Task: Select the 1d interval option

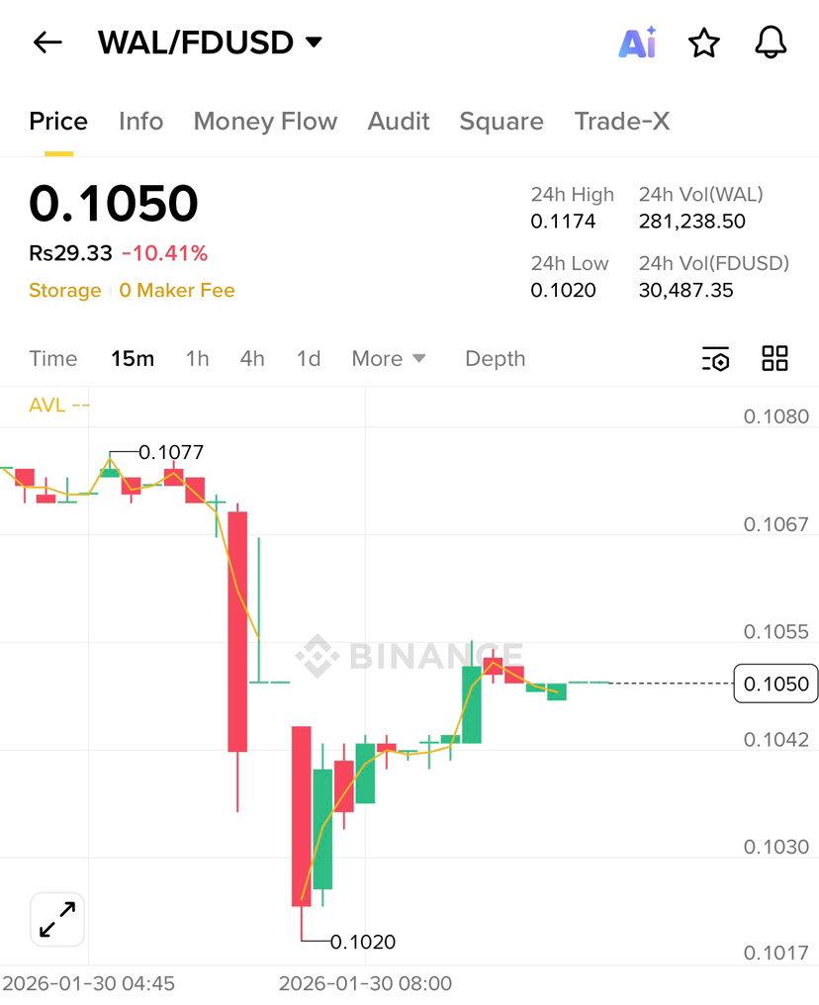Action: click(x=309, y=359)
